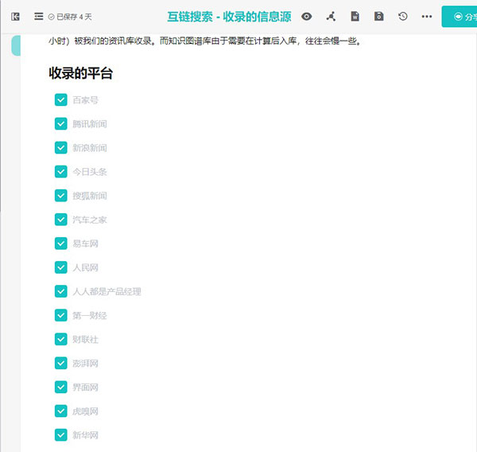Open the three-dot more options menu
The image size is (477, 452).
click(x=427, y=16)
